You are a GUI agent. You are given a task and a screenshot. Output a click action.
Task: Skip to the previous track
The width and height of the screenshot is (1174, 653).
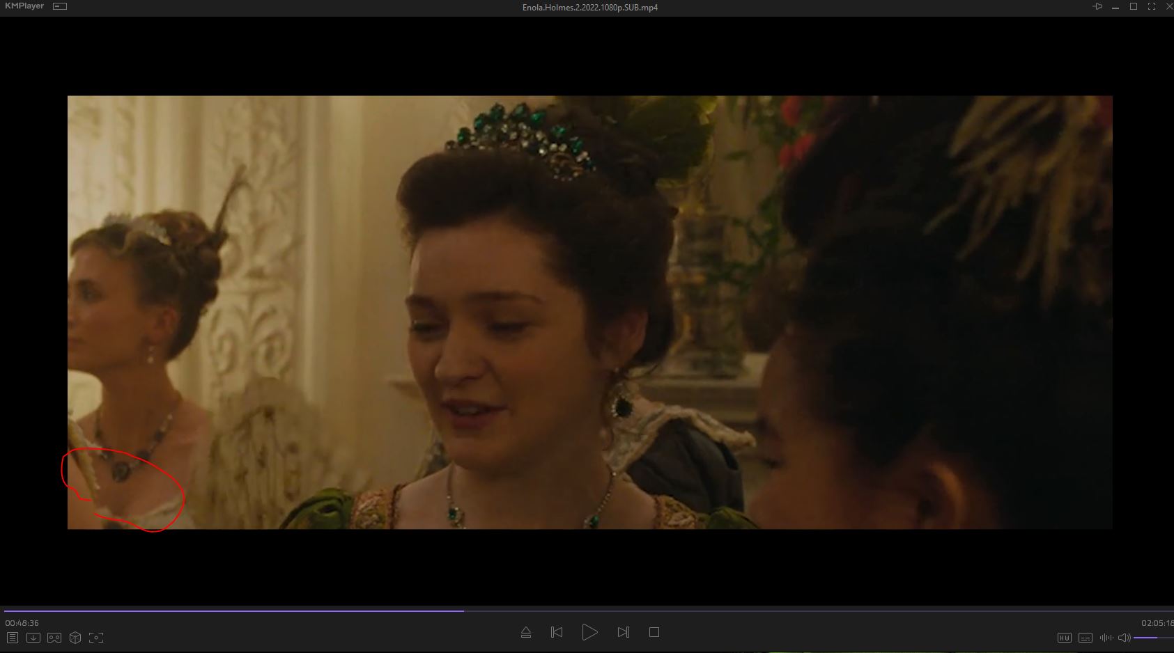557,632
